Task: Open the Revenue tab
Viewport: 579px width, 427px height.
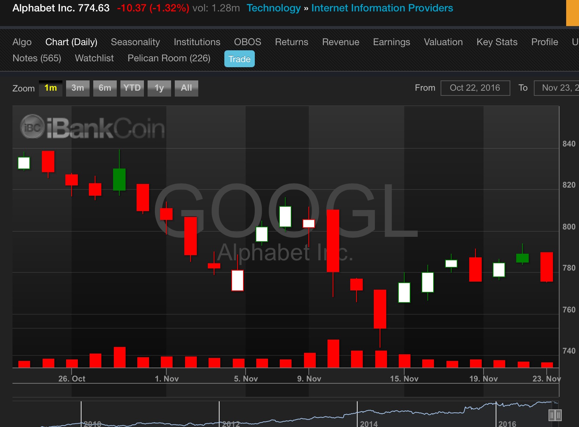Action: (x=341, y=42)
